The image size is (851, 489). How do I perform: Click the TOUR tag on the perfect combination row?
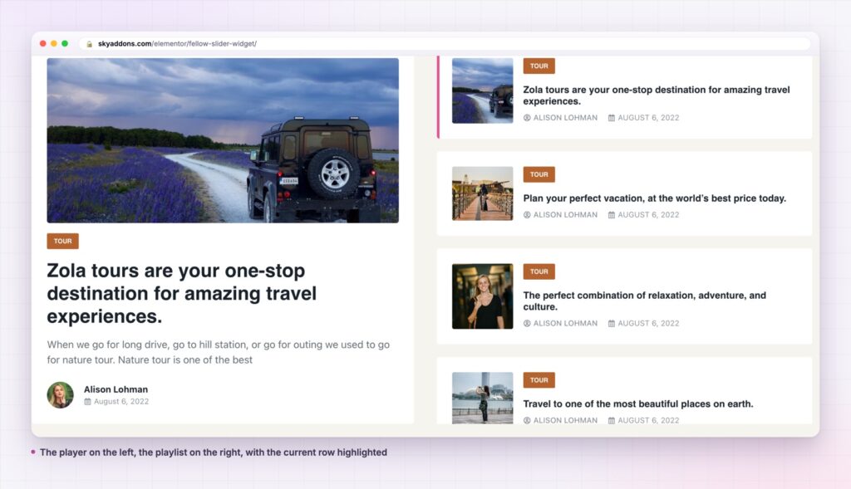(x=539, y=271)
